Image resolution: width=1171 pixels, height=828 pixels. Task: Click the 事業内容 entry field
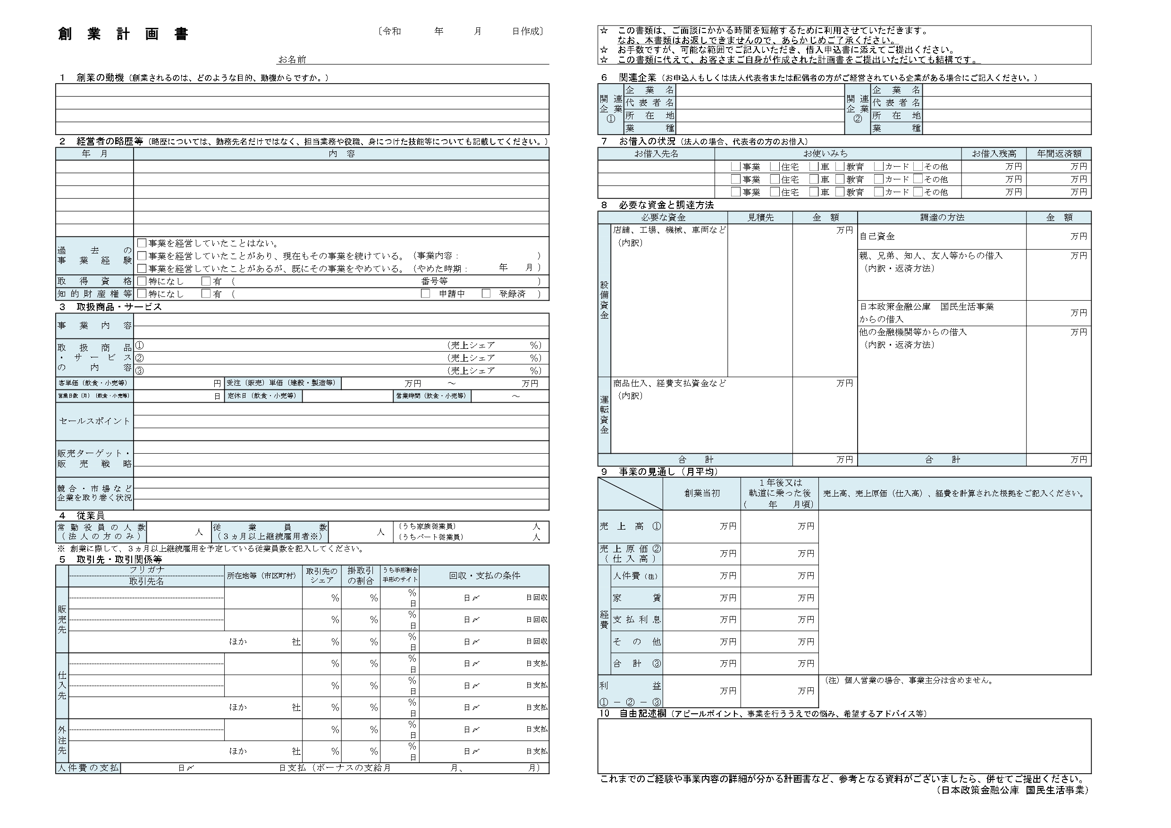(341, 320)
